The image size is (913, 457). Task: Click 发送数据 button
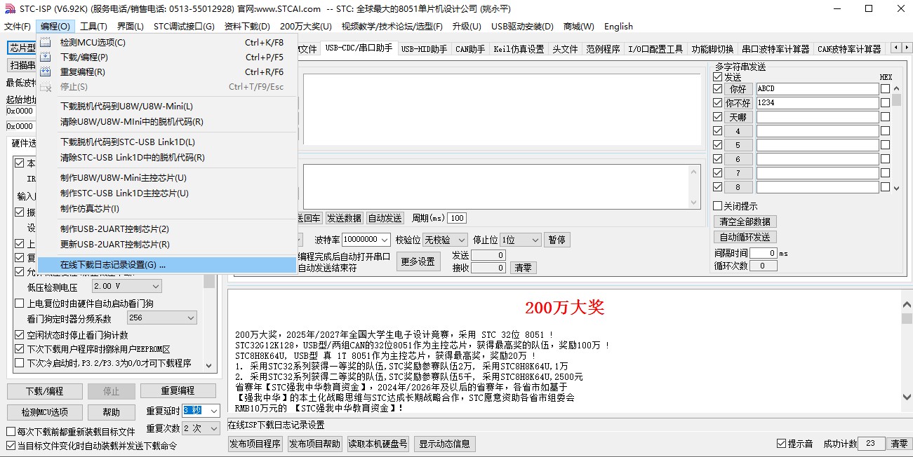344,218
